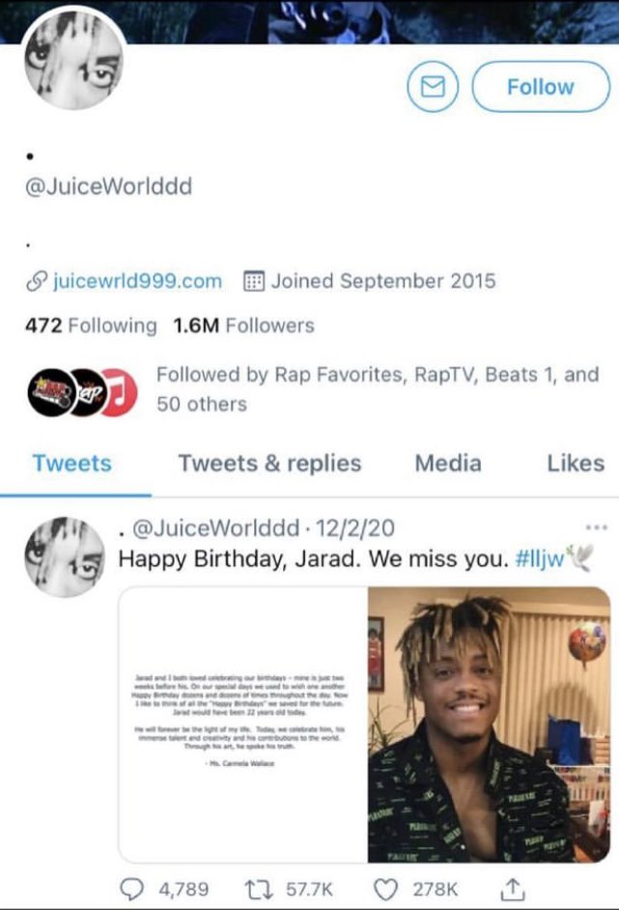Open direct message envelope icon
The image size is (619, 910).
433,87
